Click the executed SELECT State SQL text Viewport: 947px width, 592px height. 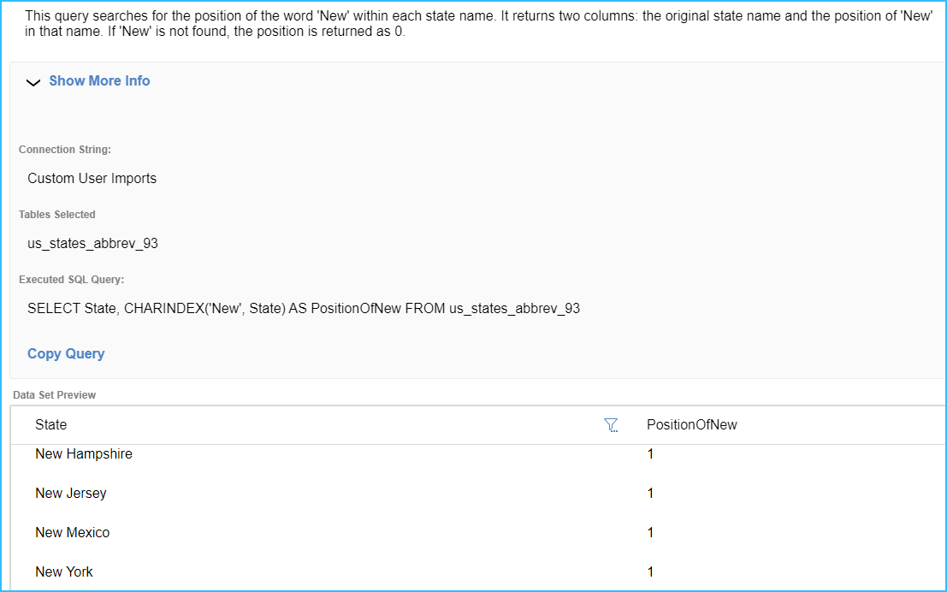click(304, 309)
